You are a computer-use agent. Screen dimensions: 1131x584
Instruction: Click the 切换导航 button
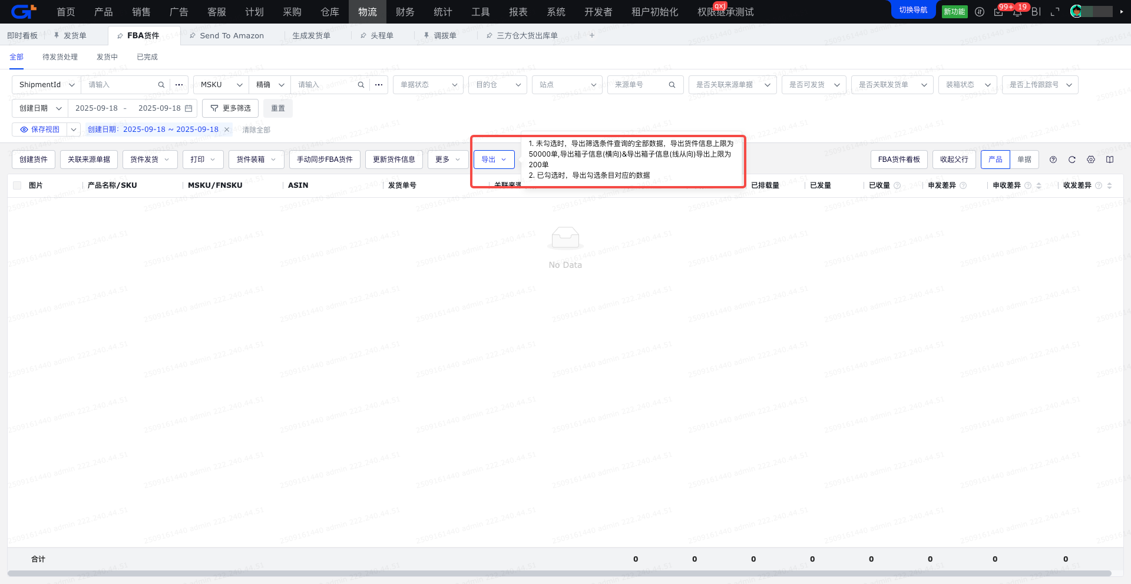pyautogui.click(x=913, y=10)
